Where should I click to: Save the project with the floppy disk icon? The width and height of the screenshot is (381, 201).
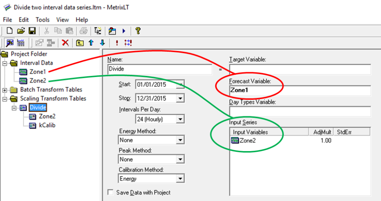[x=32, y=31]
